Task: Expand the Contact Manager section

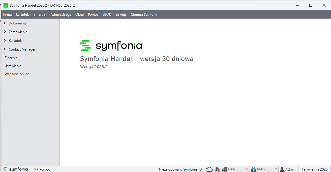Action: 5,49
